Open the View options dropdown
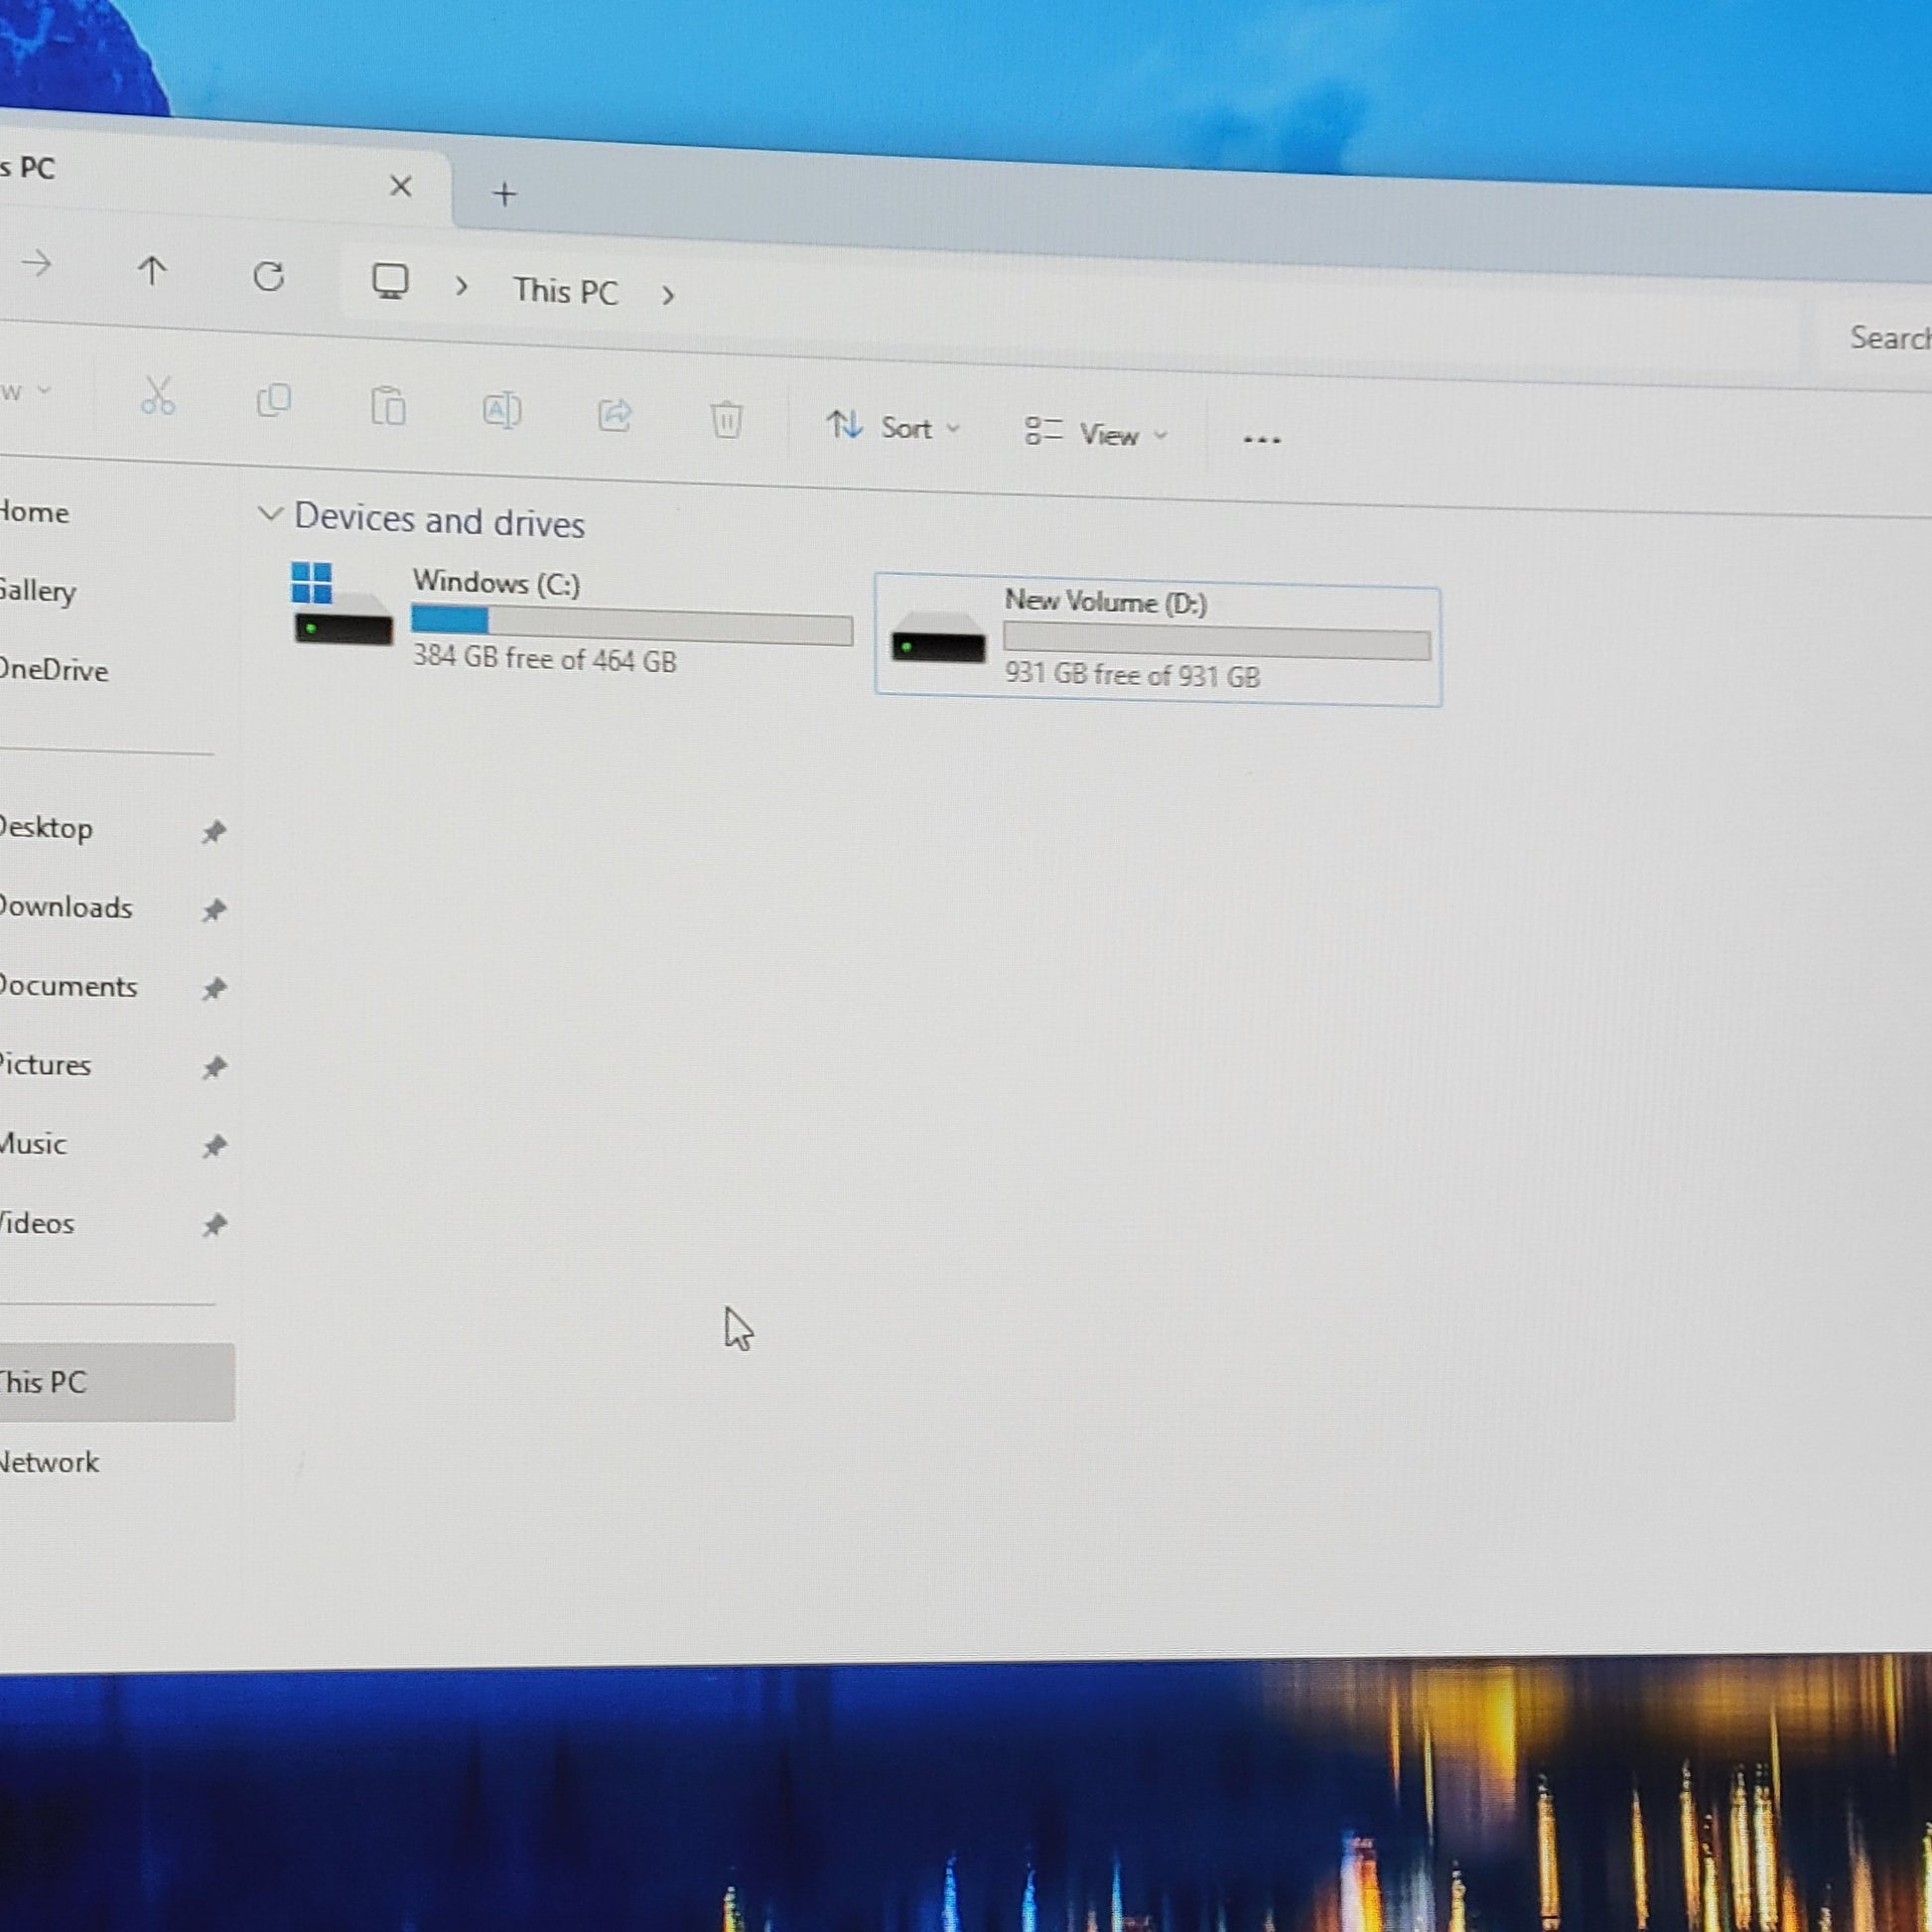Image resolution: width=1932 pixels, height=1932 pixels. pos(1096,434)
